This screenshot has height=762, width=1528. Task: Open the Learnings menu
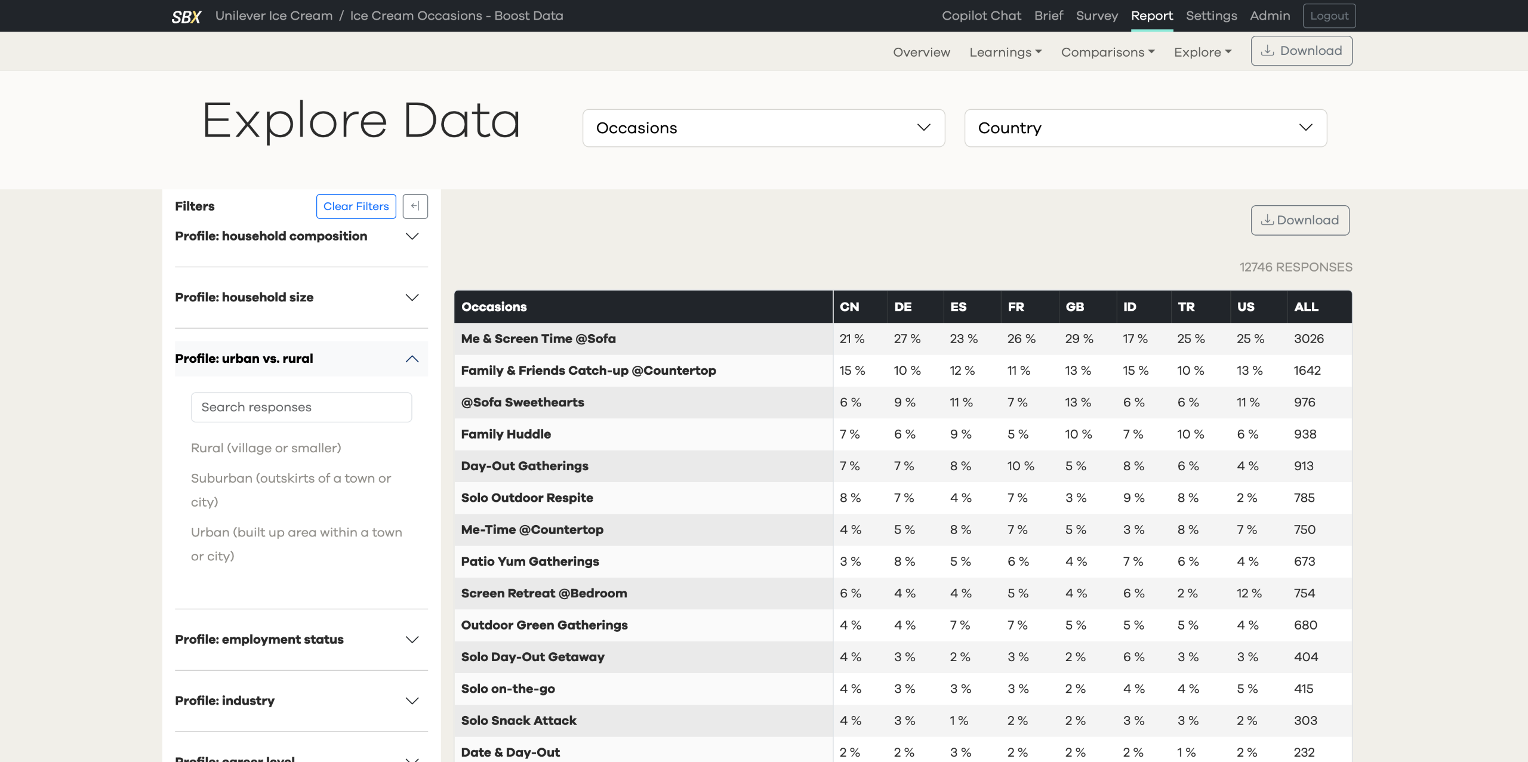[x=1005, y=53]
